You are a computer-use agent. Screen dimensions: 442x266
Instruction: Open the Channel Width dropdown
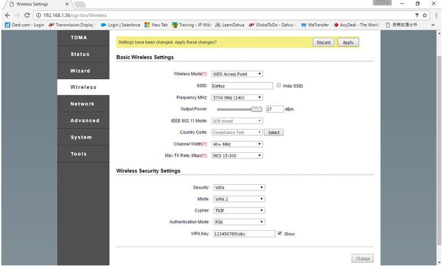tap(237, 144)
